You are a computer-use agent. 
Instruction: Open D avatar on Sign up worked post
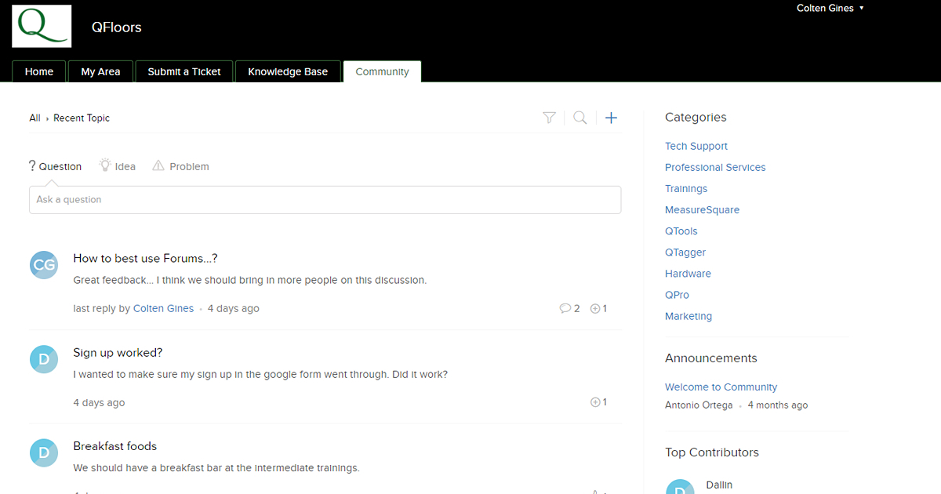[x=44, y=359]
